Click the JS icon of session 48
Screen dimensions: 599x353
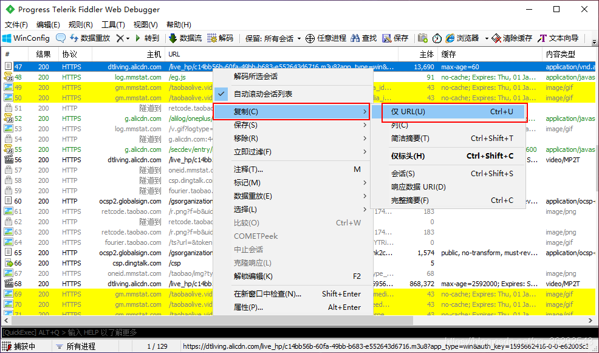pyautogui.click(x=9, y=77)
